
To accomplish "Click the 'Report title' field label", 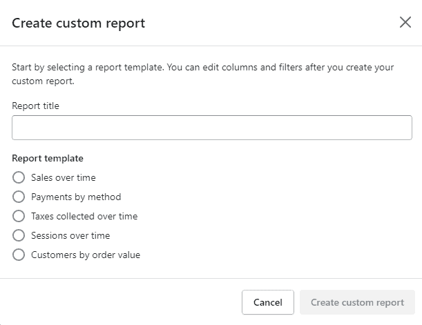I will point(35,106).
